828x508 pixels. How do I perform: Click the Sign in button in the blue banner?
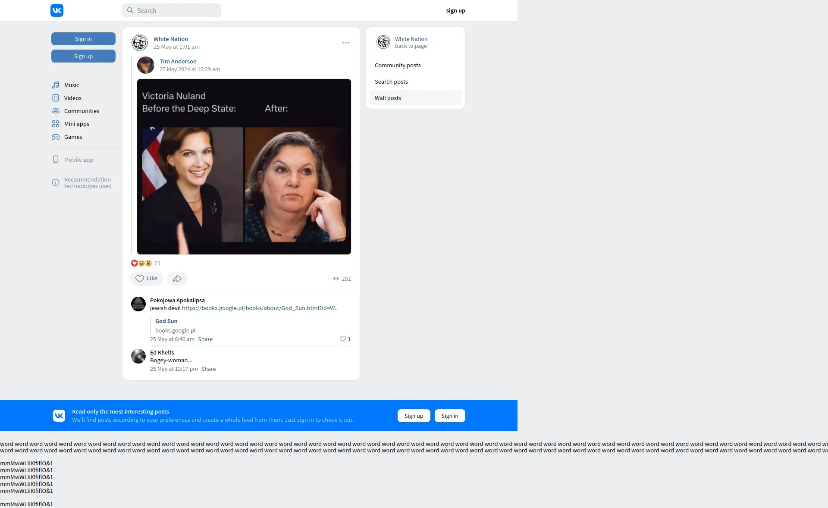pos(450,416)
